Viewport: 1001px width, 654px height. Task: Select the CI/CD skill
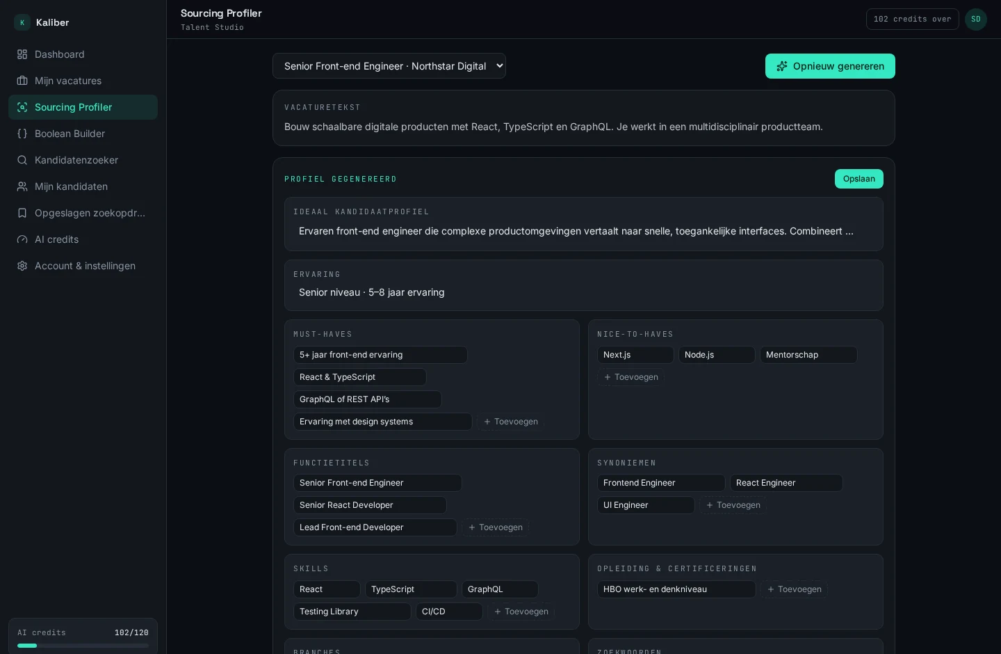coord(449,612)
